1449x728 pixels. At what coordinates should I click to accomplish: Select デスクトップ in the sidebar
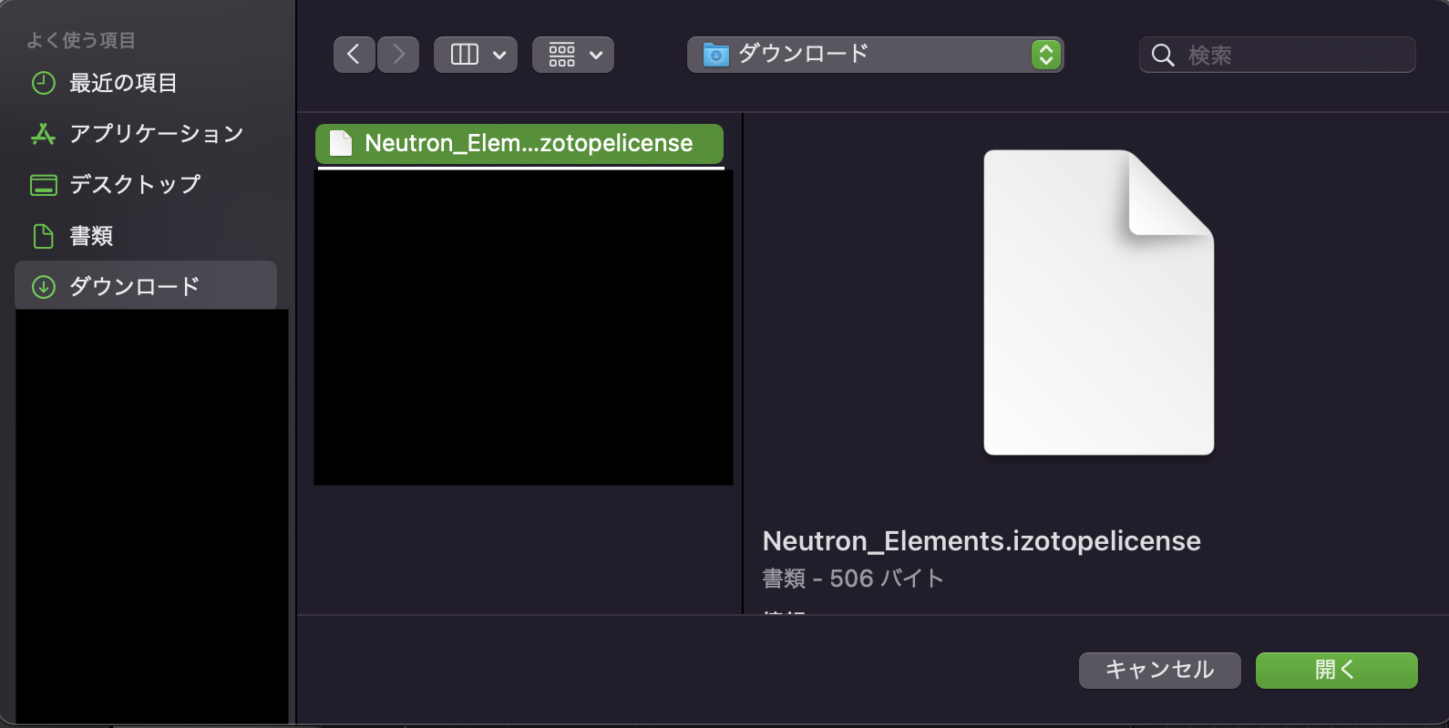(x=146, y=185)
